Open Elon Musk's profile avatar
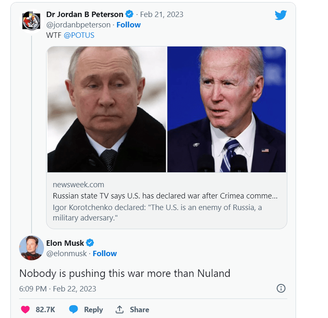The height and width of the screenshot is (318, 328). [31, 248]
